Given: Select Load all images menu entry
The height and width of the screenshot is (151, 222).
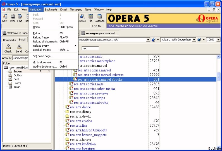Looking at the screenshot, I should tap(53, 50).
